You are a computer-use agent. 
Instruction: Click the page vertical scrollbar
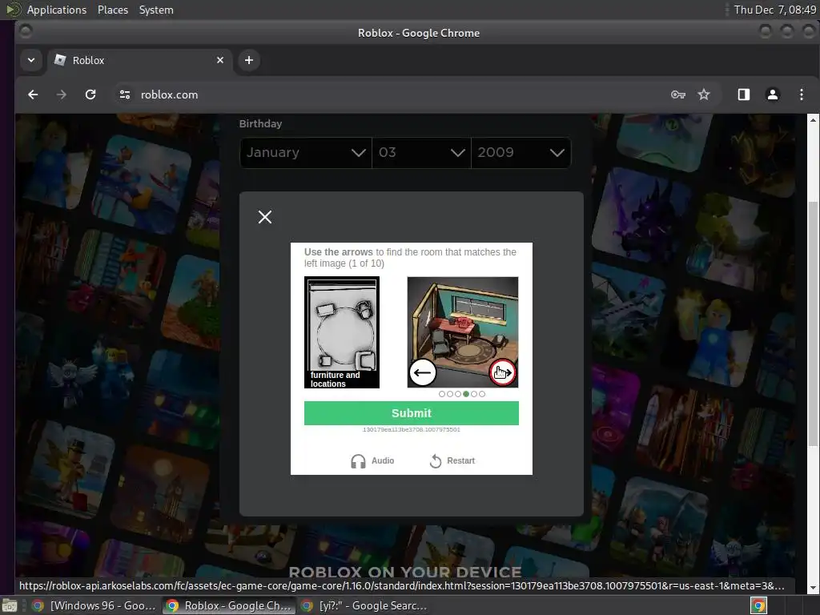[814, 324]
